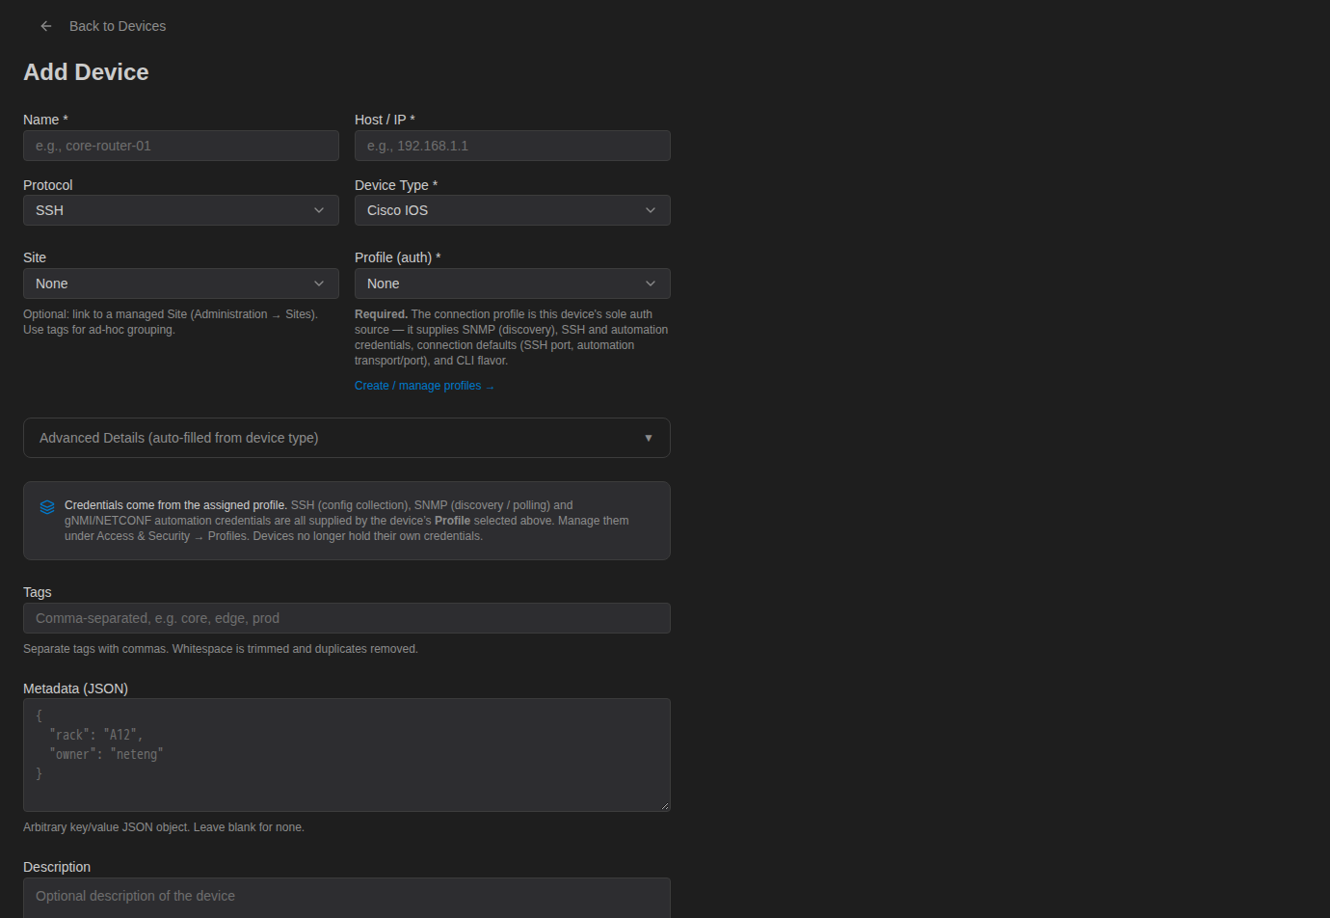Click the Name input field
Screen dimensions: 1330x918
[x=181, y=146]
